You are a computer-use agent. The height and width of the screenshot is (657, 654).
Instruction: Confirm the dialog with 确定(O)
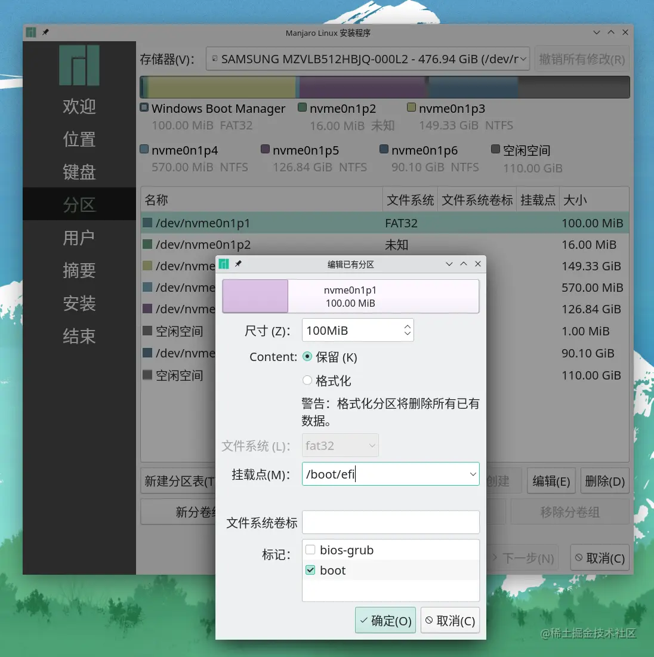point(385,620)
